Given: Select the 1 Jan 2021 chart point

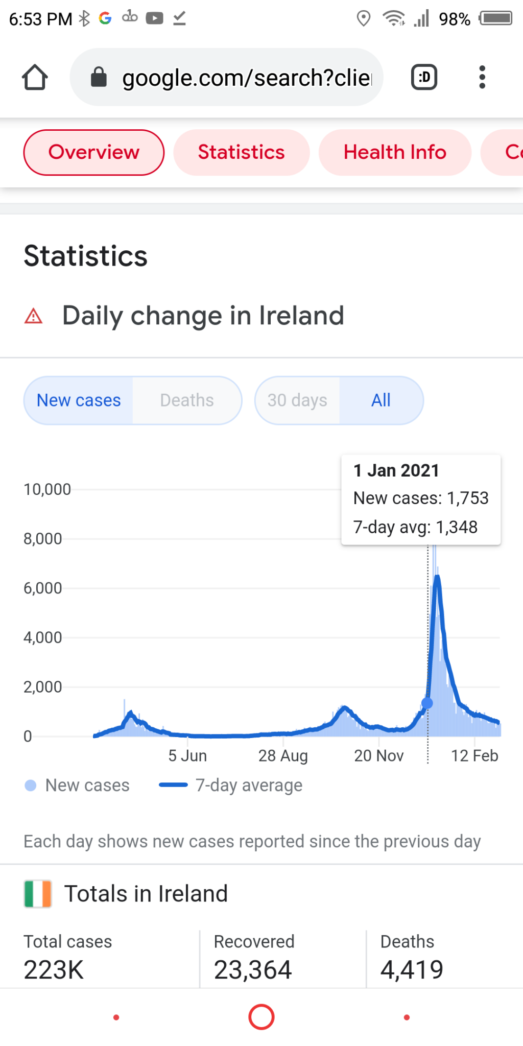Looking at the screenshot, I should point(427,703).
